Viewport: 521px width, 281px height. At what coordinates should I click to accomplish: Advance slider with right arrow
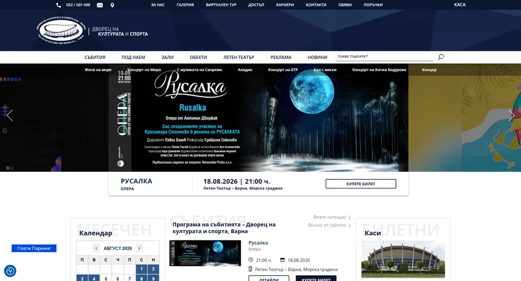512,115
